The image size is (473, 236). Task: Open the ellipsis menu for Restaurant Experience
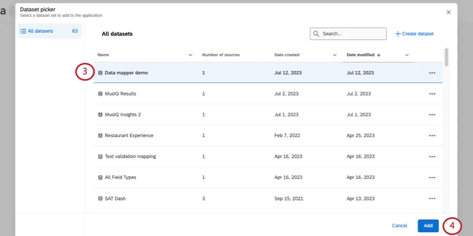point(432,135)
